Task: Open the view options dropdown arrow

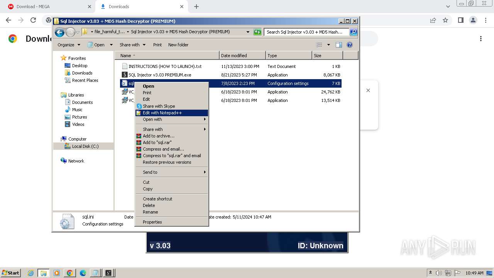Action: (328, 45)
